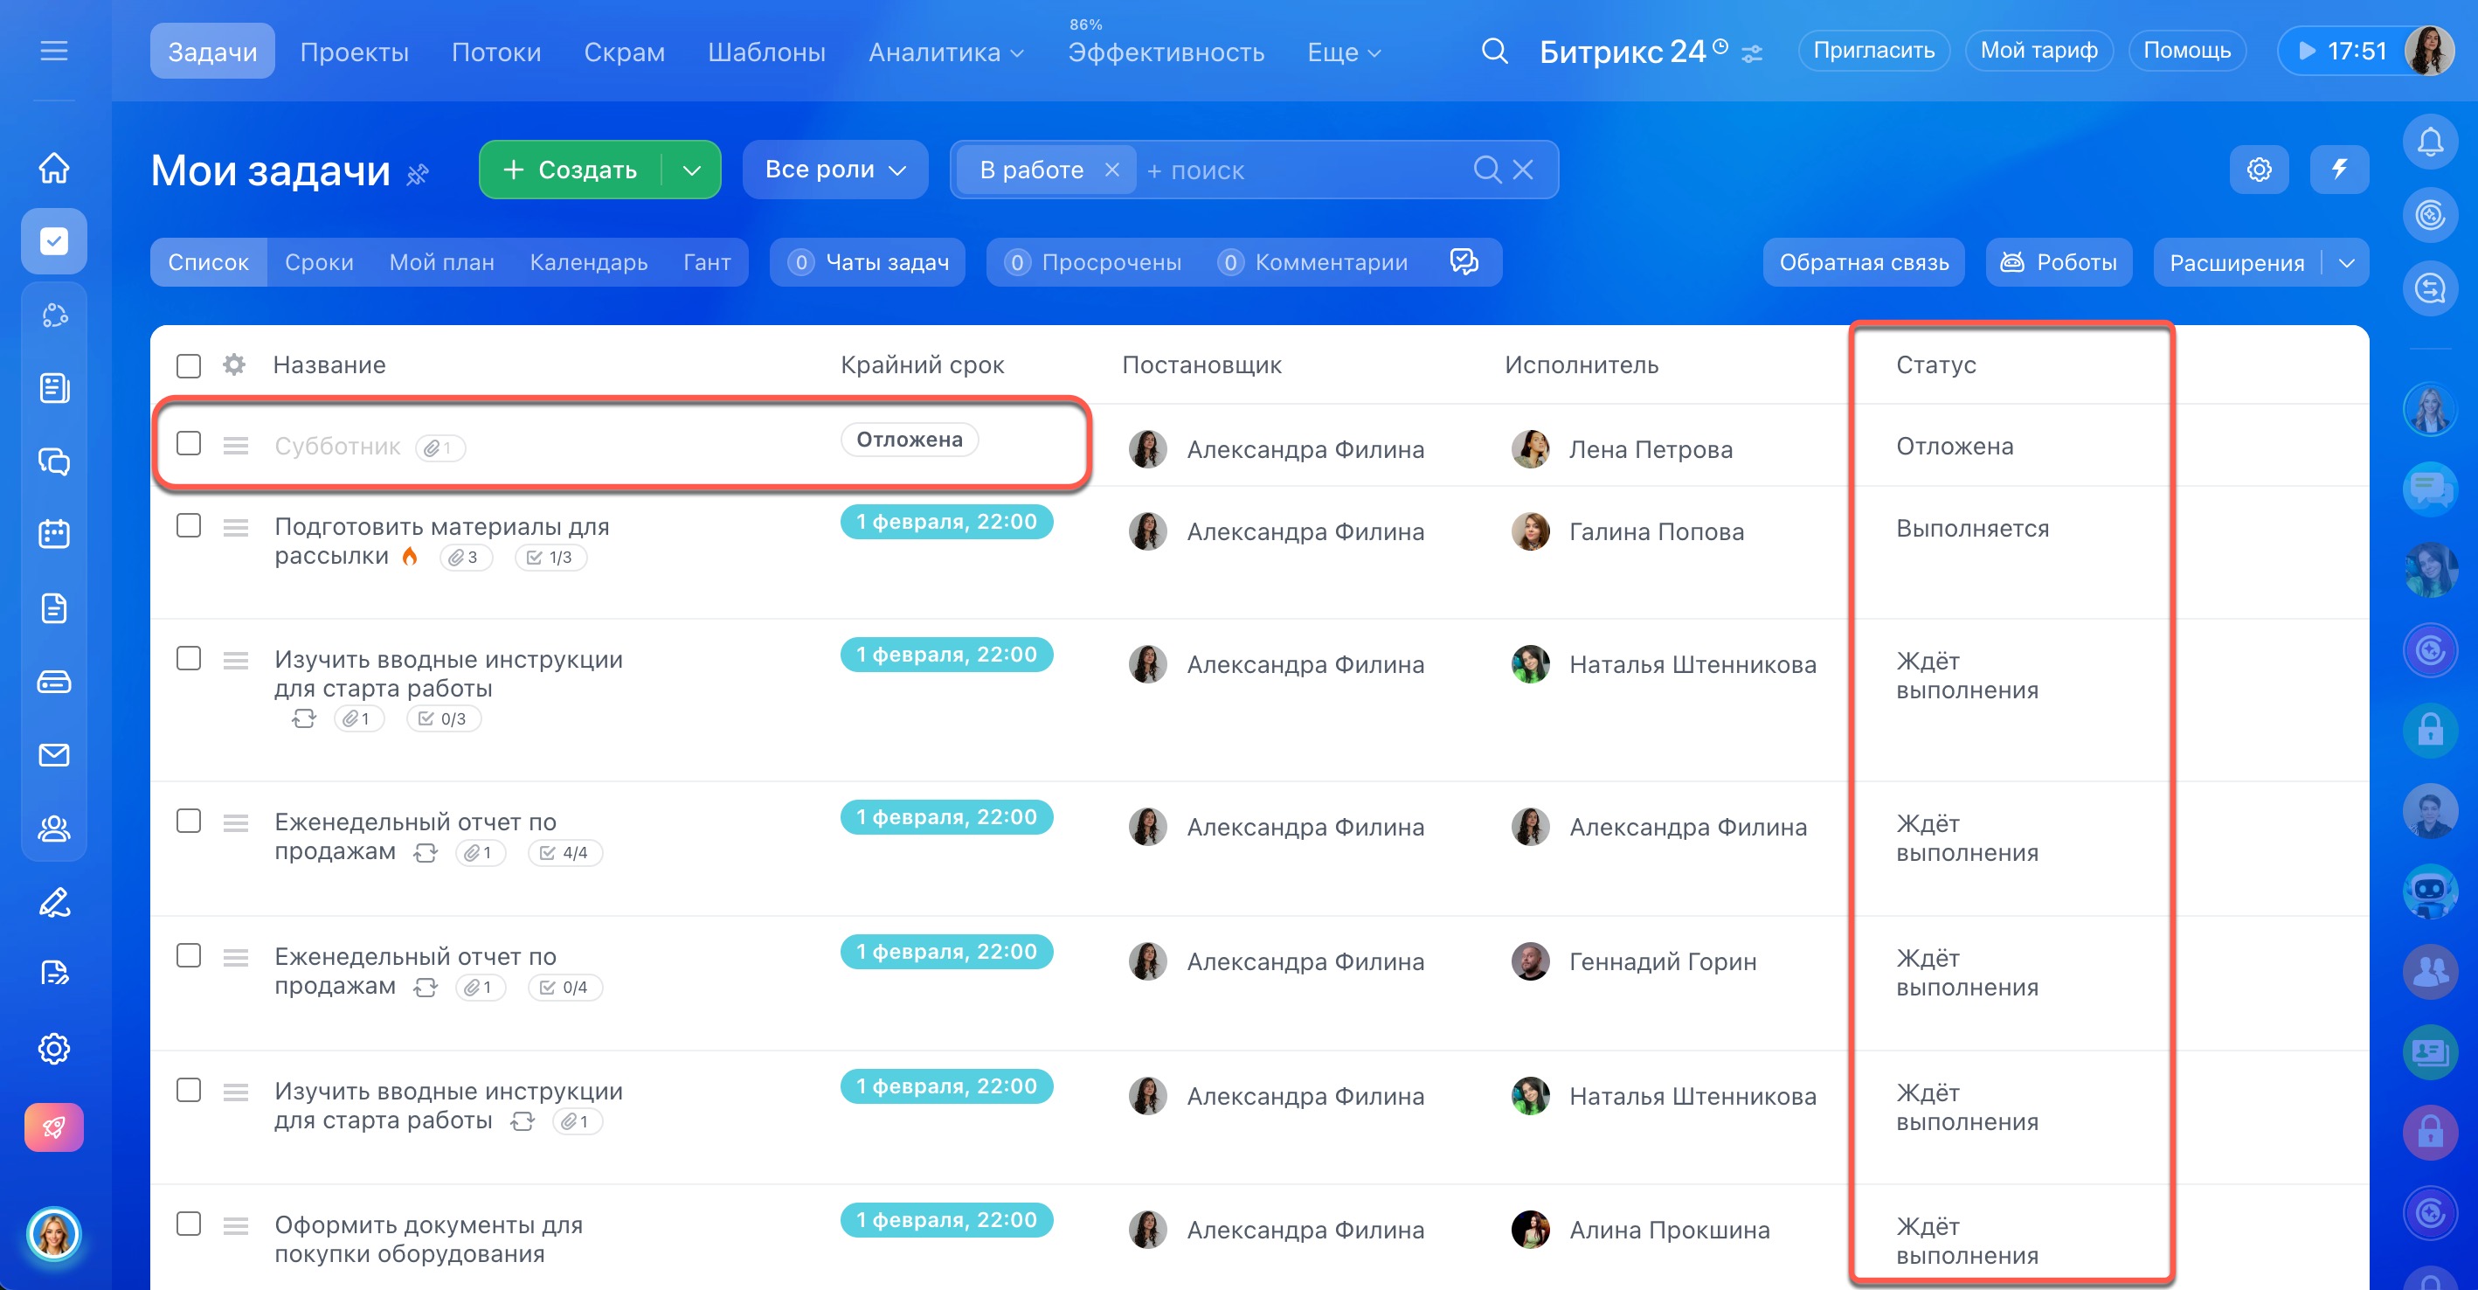The width and height of the screenshot is (2478, 1290).
Task: Click the magnifier search icon in the top bar
Action: pyautogui.click(x=1494, y=51)
